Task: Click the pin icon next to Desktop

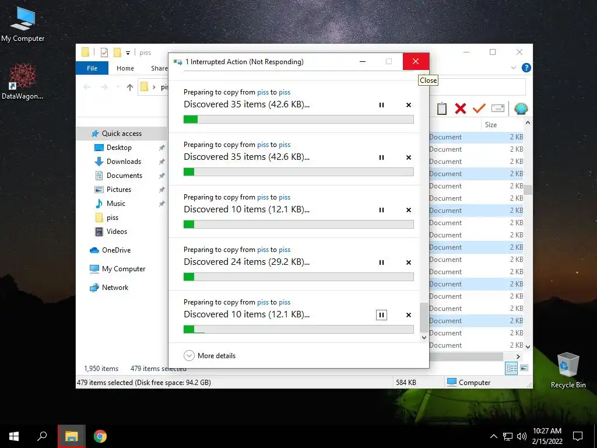Action: click(x=162, y=148)
